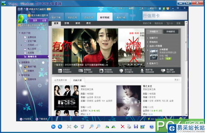The image size is (205, 133).
Task: Open Photo Viewer help question-mark icon
Action: 152,127
